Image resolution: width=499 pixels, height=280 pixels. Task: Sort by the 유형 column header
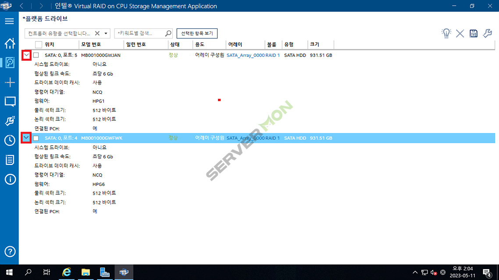point(289,45)
